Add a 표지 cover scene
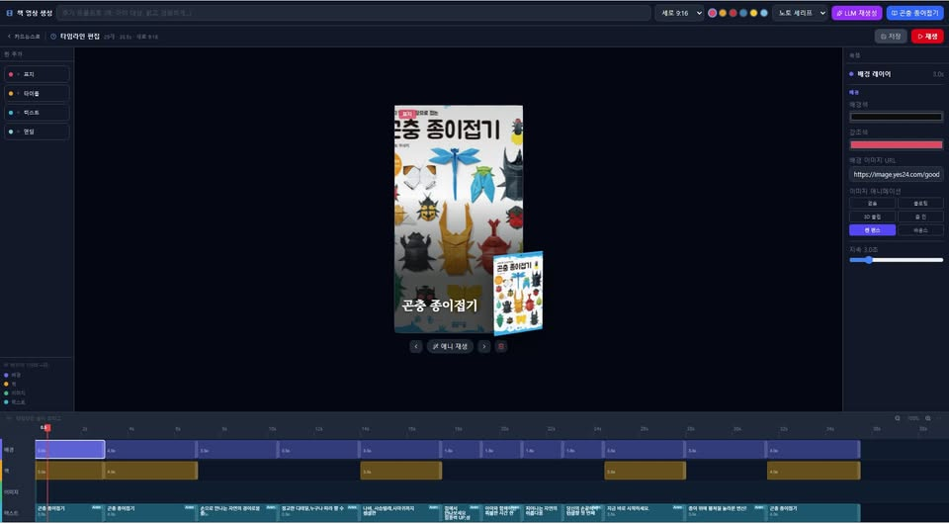This screenshot has width=949, height=524. (x=37, y=74)
